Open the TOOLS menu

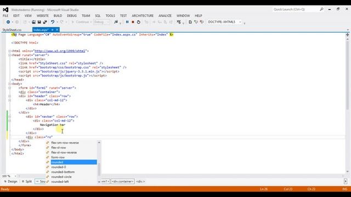(x=110, y=16)
